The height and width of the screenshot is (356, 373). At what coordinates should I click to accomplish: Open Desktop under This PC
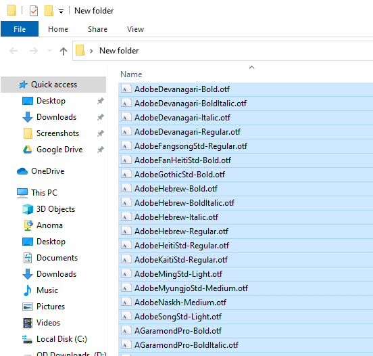pos(51,242)
